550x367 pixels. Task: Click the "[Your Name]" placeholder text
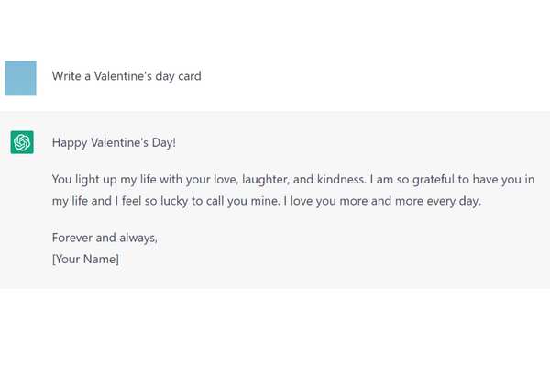pos(85,259)
